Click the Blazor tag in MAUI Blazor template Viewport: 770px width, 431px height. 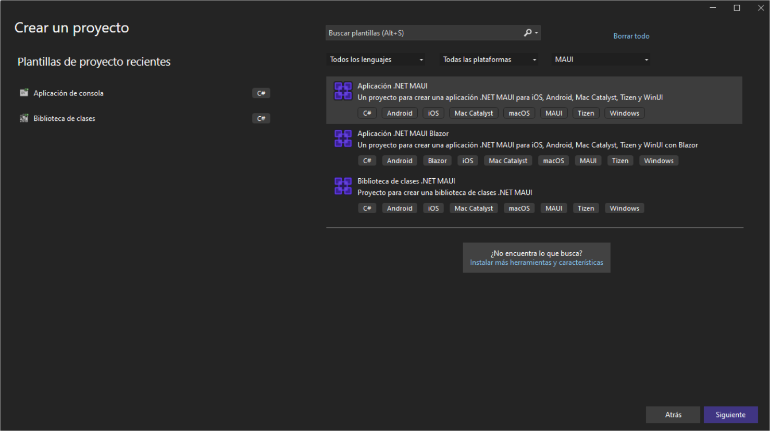tap(437, 161)
